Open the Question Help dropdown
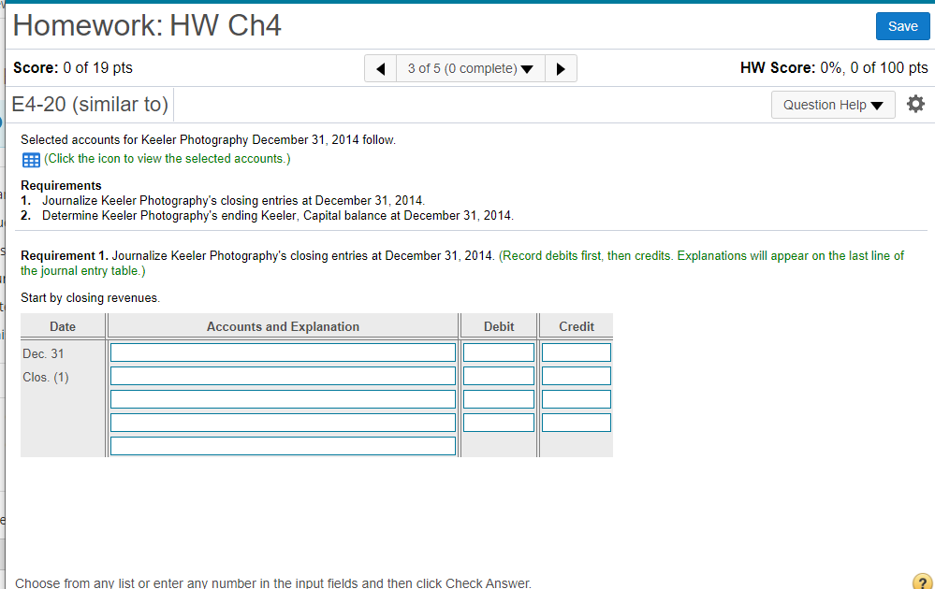 pyautogui.click(x=833, y=105)
